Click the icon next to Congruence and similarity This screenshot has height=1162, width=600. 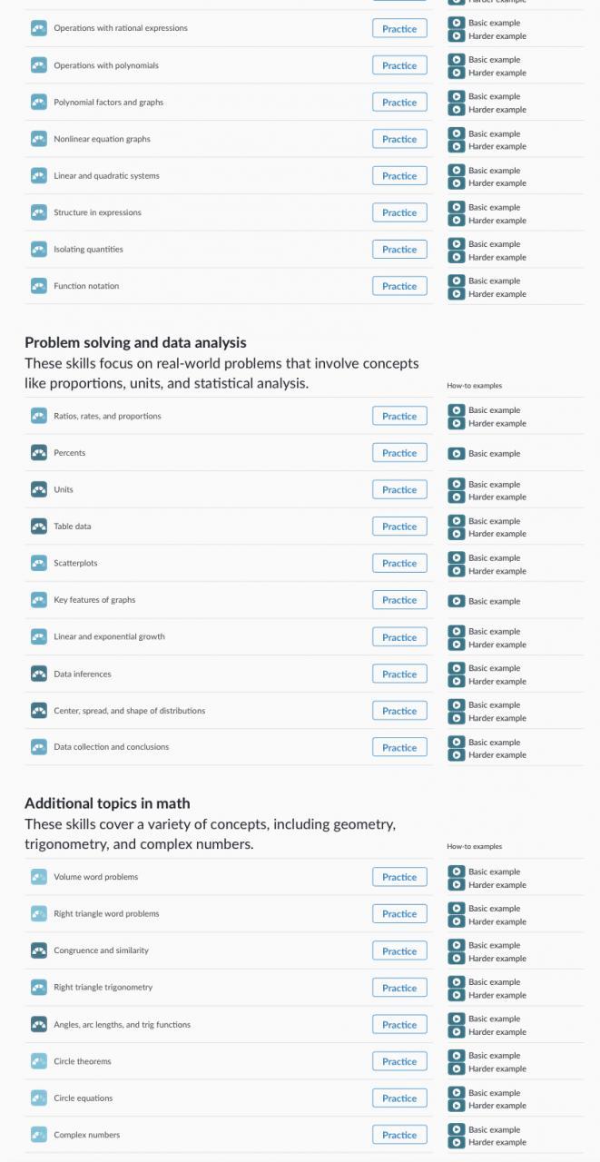pos(38,950)
